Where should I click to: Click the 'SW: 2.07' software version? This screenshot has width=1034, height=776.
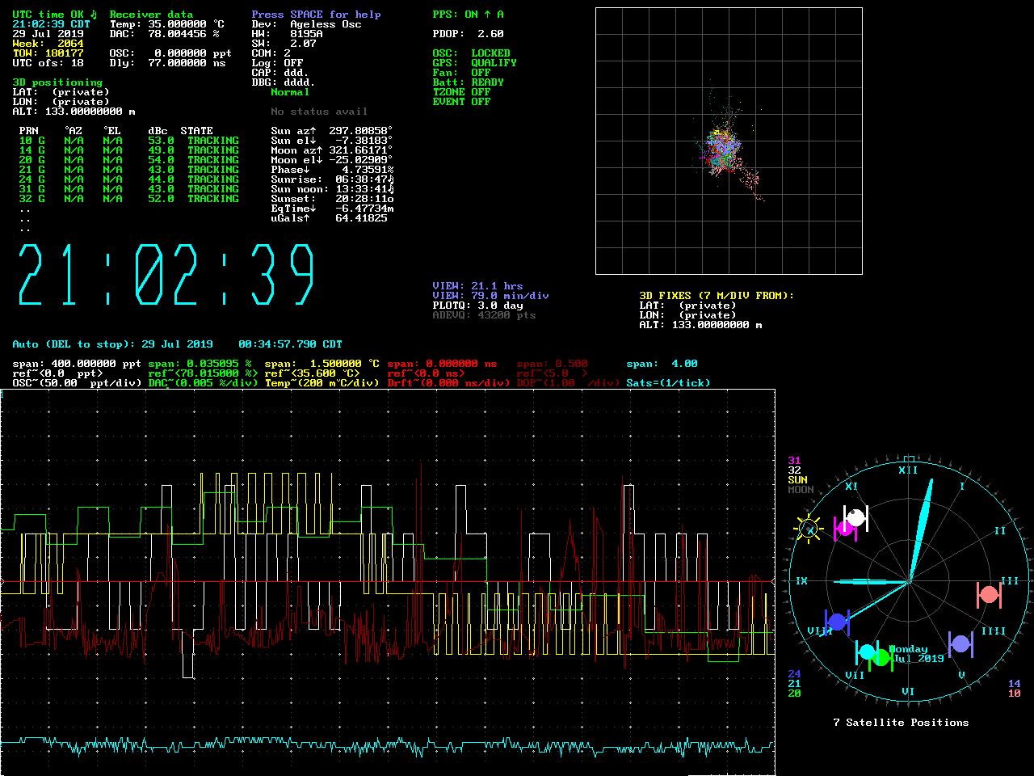click(x=284, y=44)
